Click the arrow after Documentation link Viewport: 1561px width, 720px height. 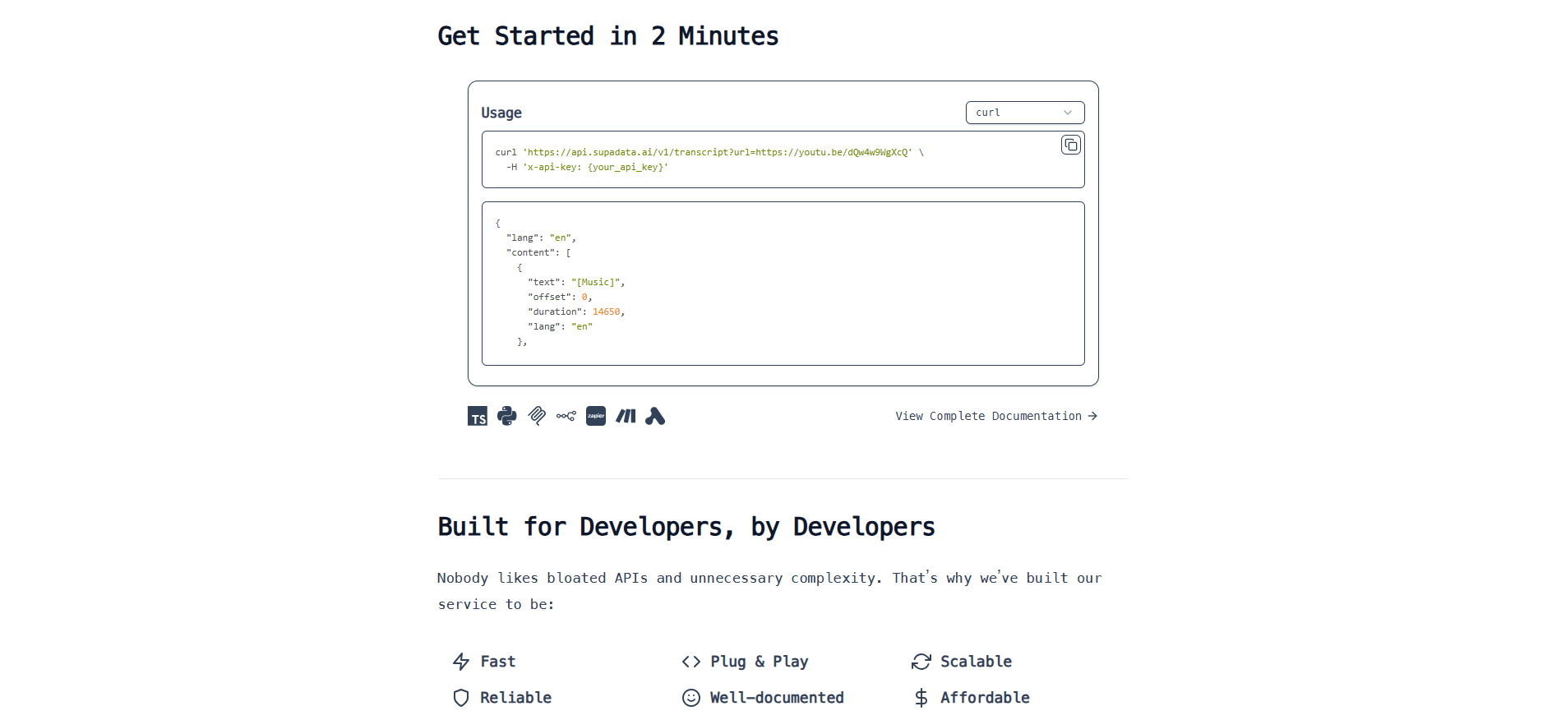[x=1092, y=416]
